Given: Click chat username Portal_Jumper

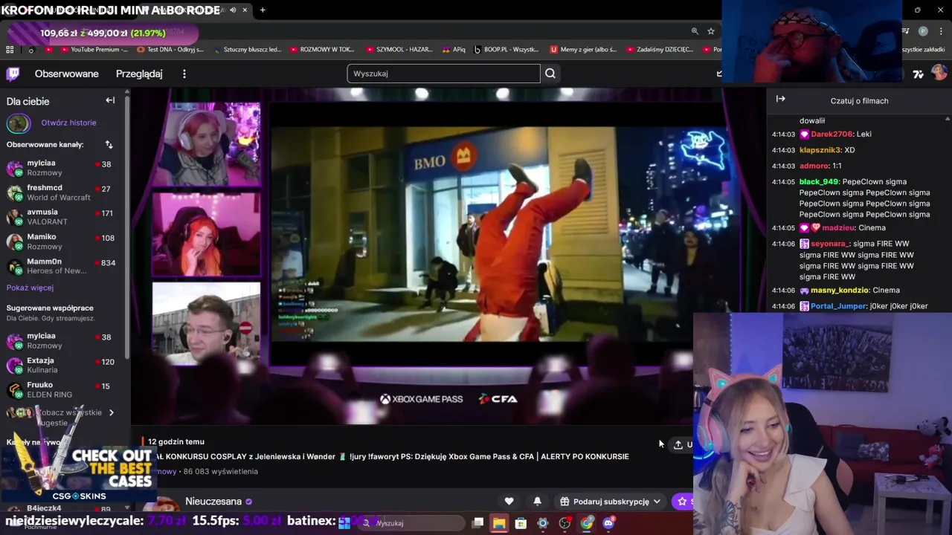Looking at the screenshot, I should (x=838, y=306).
